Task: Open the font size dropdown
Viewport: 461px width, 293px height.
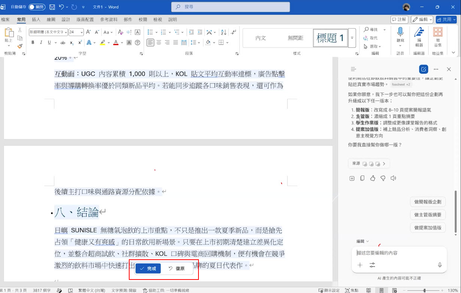Action: pos(81,32)
